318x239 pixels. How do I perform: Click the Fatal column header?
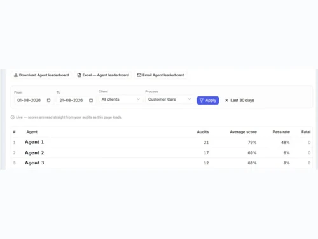pyautogui.click(x=306, y=132)
